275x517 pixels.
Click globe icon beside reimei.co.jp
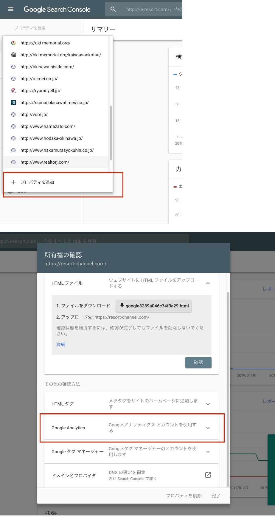13,79
